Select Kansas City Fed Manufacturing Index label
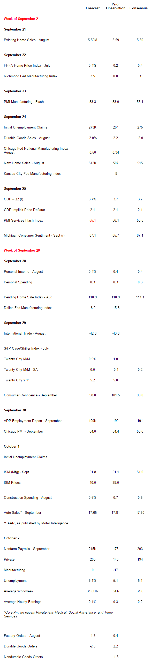 (x=32, y=174)
